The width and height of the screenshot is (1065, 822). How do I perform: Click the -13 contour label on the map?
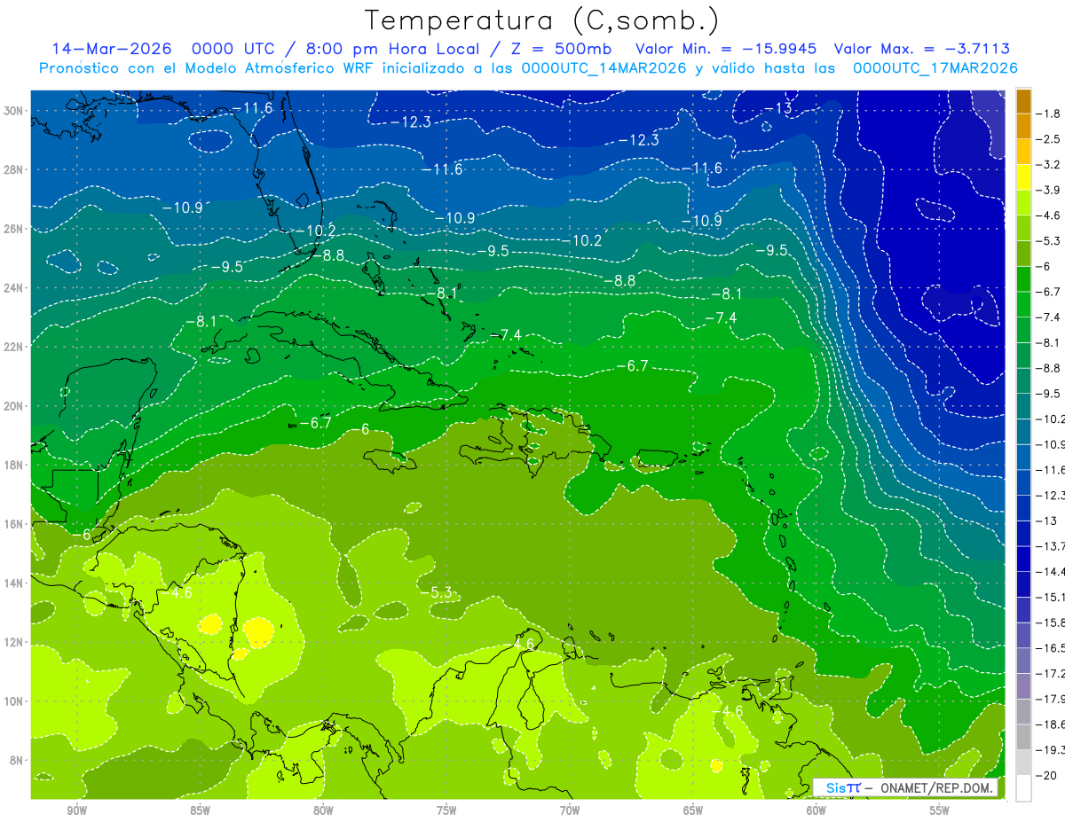point(777,108)
